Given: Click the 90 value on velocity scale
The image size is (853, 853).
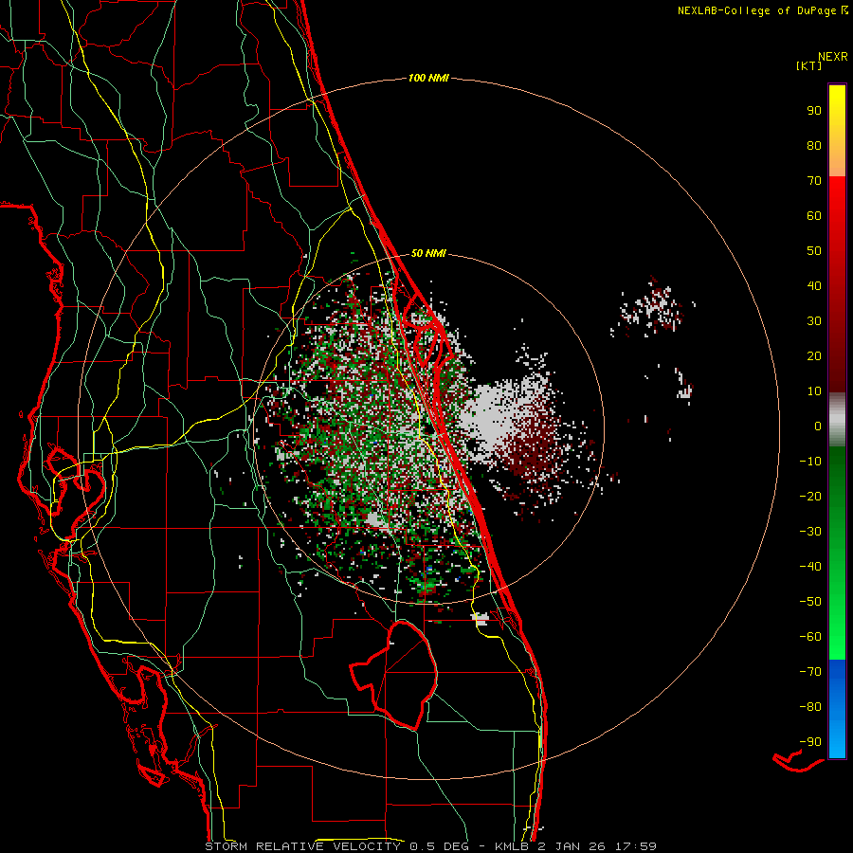Looking at the screenshot, I should (814, 111).
